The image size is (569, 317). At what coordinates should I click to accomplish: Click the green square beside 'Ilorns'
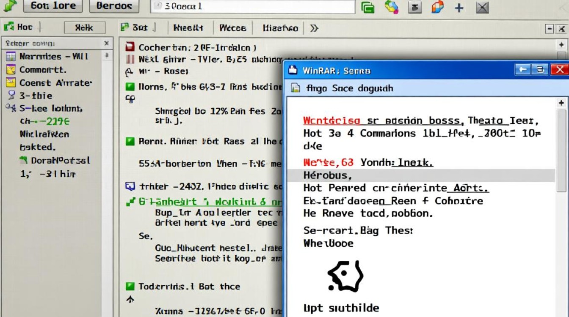pyautogui.click(x=130, y=87)
